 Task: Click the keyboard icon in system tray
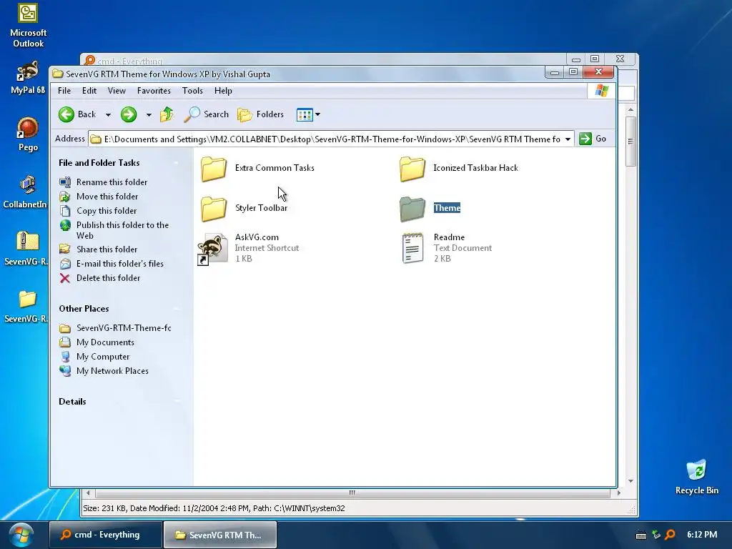[641, 535]
